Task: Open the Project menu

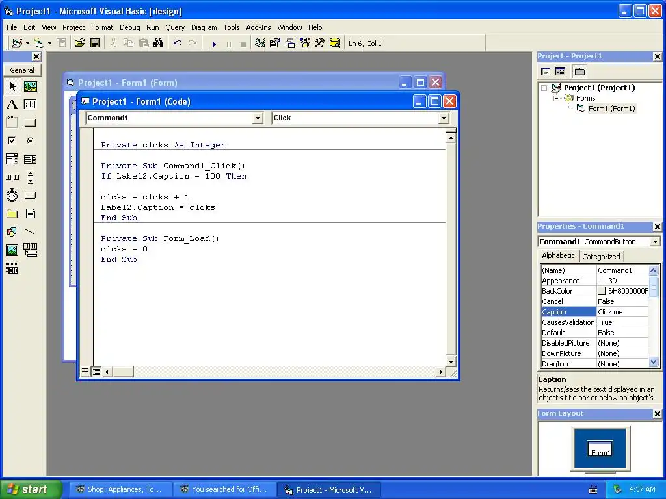Action: (73, 27)
